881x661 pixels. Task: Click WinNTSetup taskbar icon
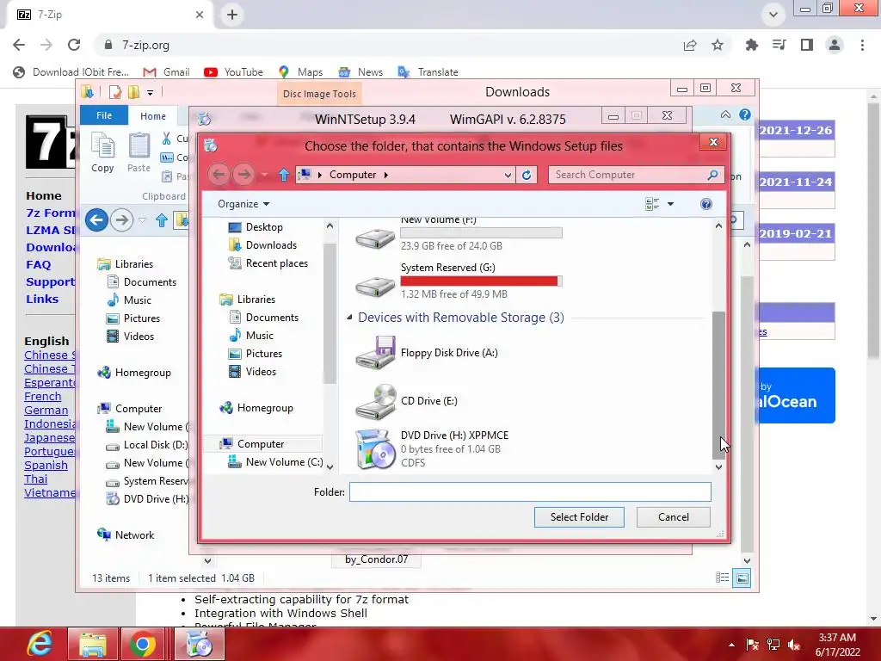coord(200,644)
